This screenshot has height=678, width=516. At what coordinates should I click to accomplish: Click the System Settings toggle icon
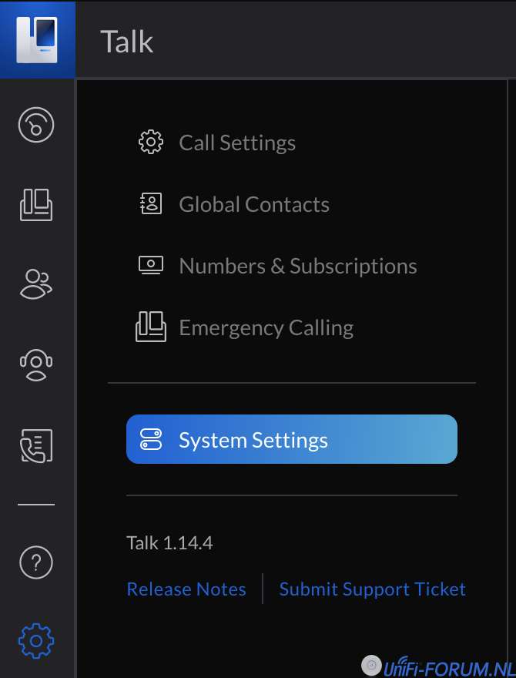pyautogui.click(x=151, y=440)
